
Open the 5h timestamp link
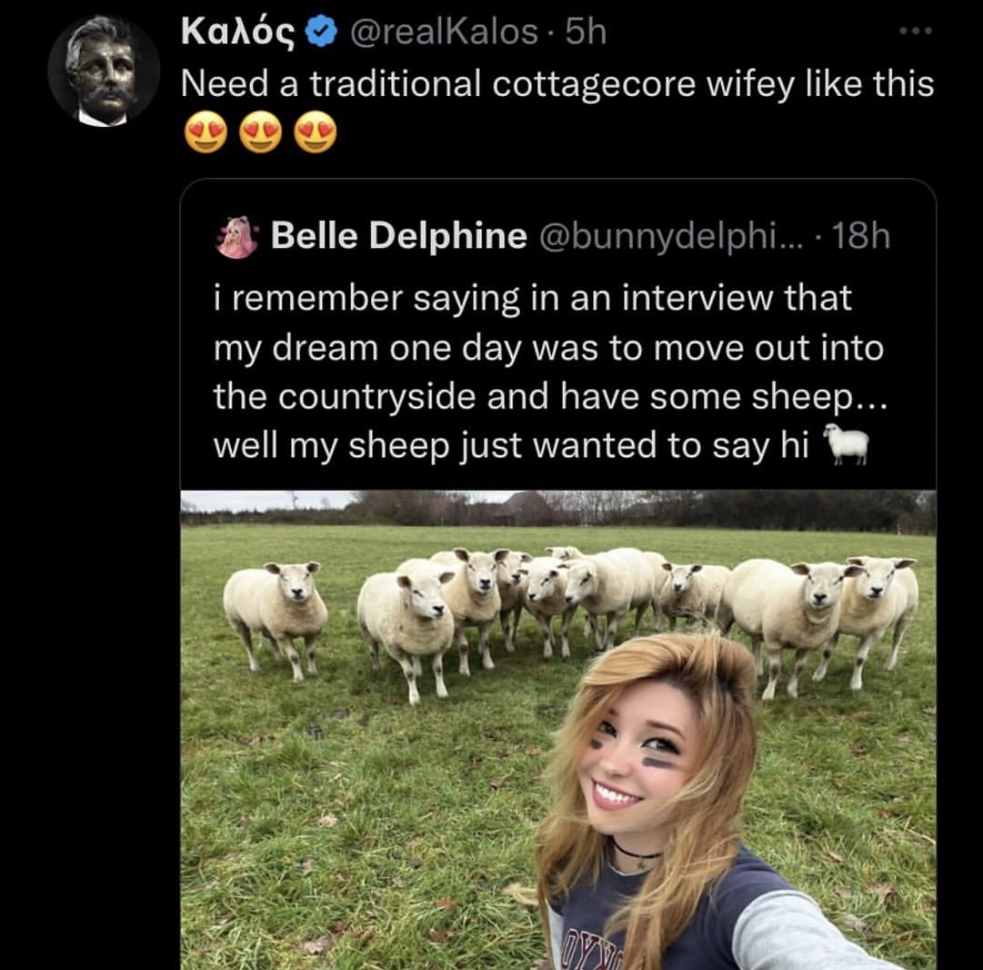point(585,32)
